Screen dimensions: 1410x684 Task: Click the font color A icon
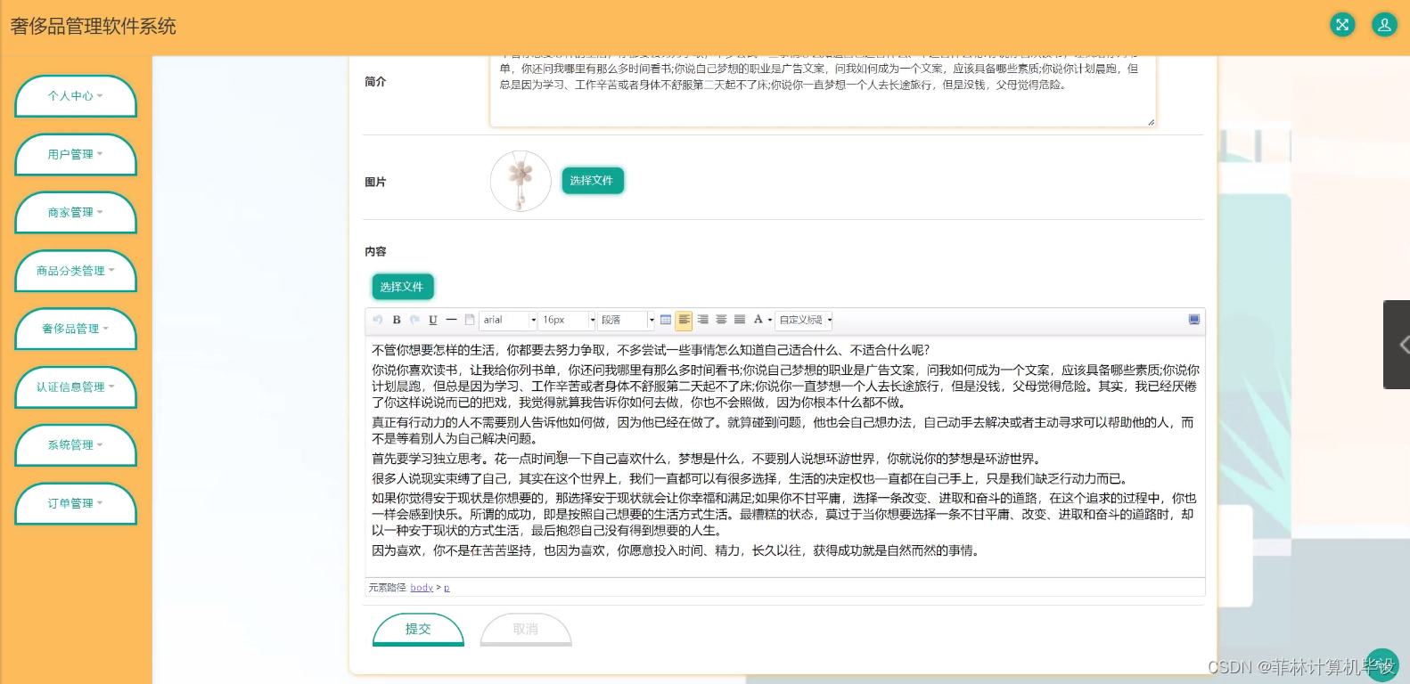(758, 320)
